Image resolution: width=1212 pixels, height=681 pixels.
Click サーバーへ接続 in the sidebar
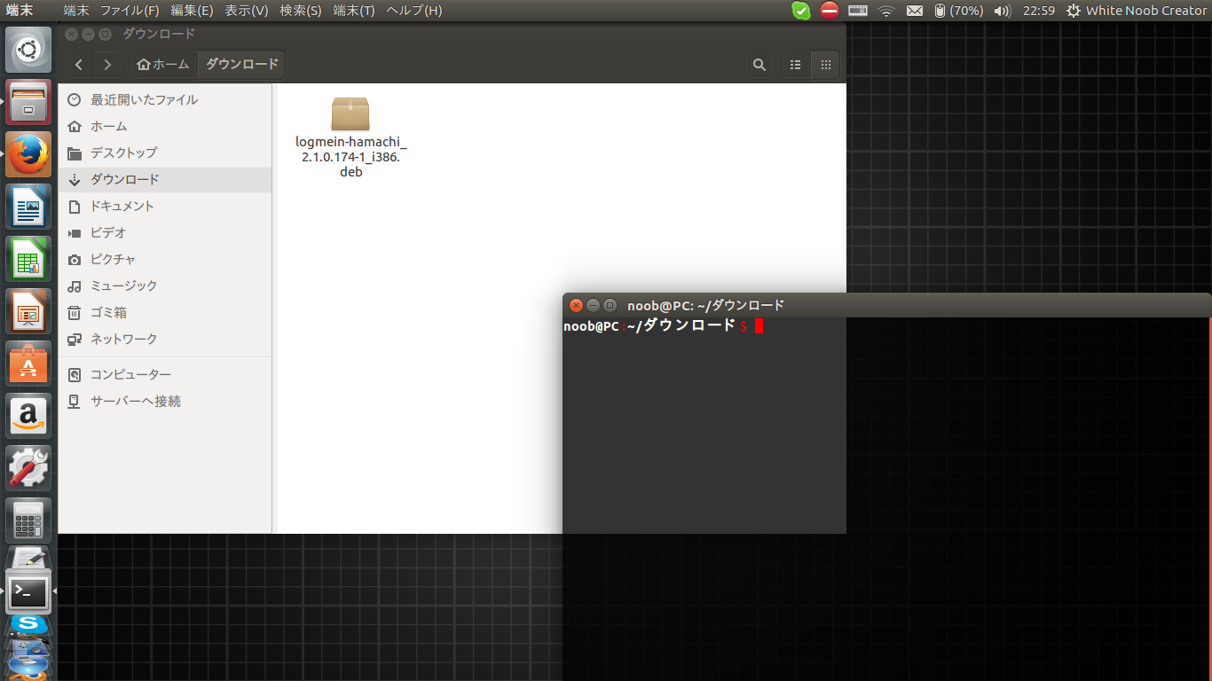(165, 401)
